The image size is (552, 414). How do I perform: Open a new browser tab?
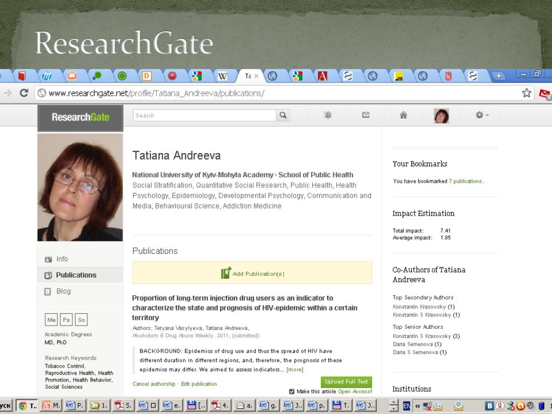tap(499, 75)
